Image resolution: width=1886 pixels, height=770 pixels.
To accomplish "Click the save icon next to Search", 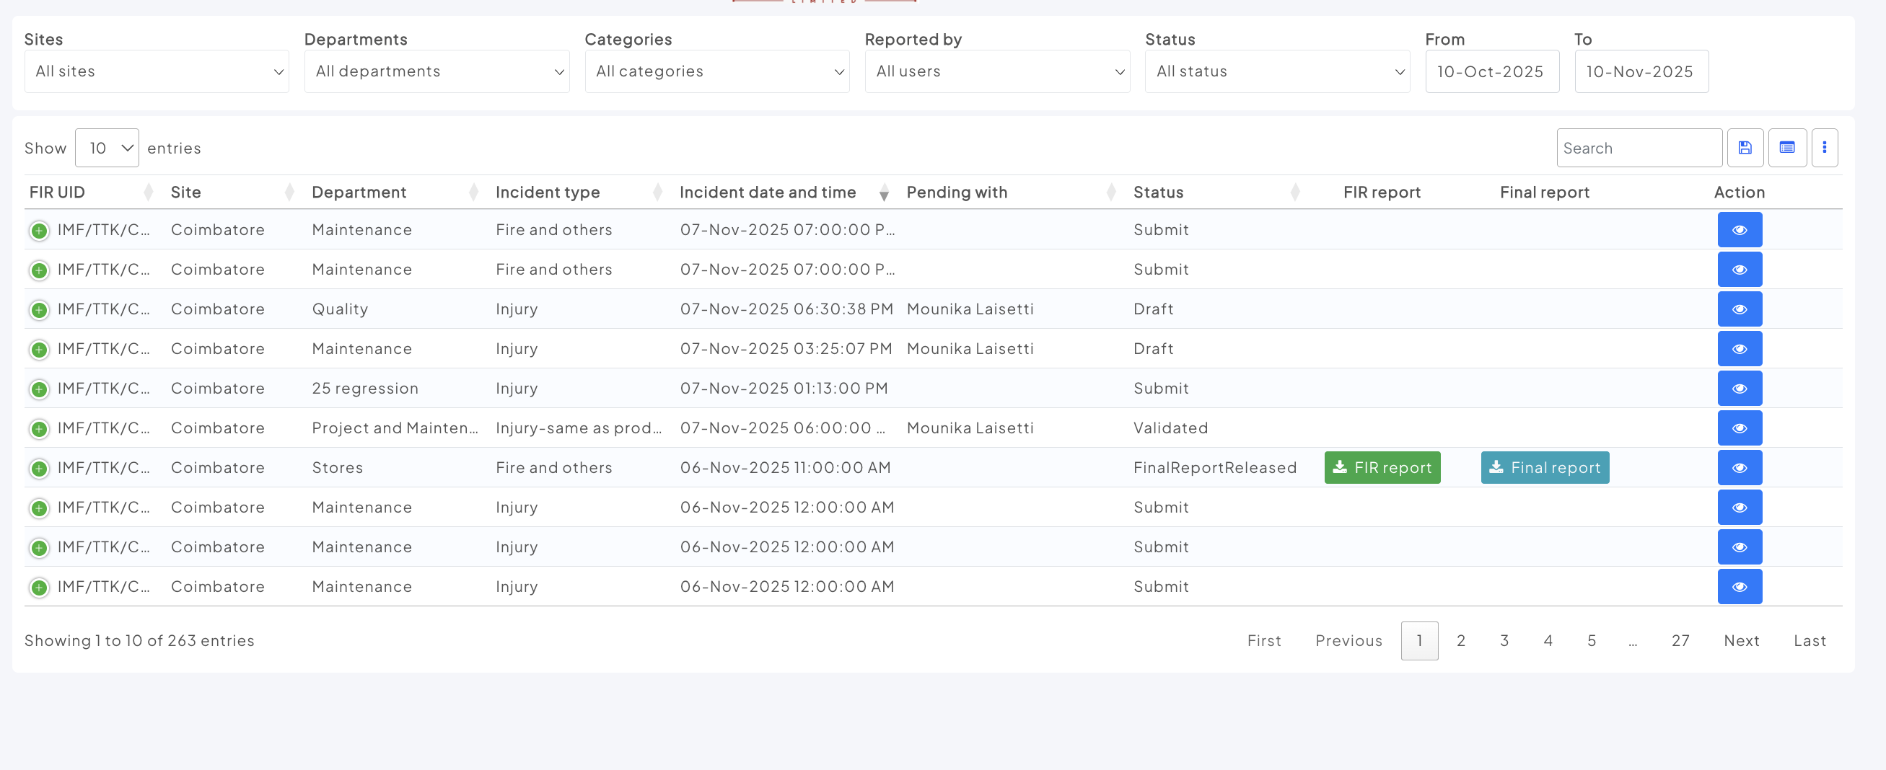I will click(1745, 148).
